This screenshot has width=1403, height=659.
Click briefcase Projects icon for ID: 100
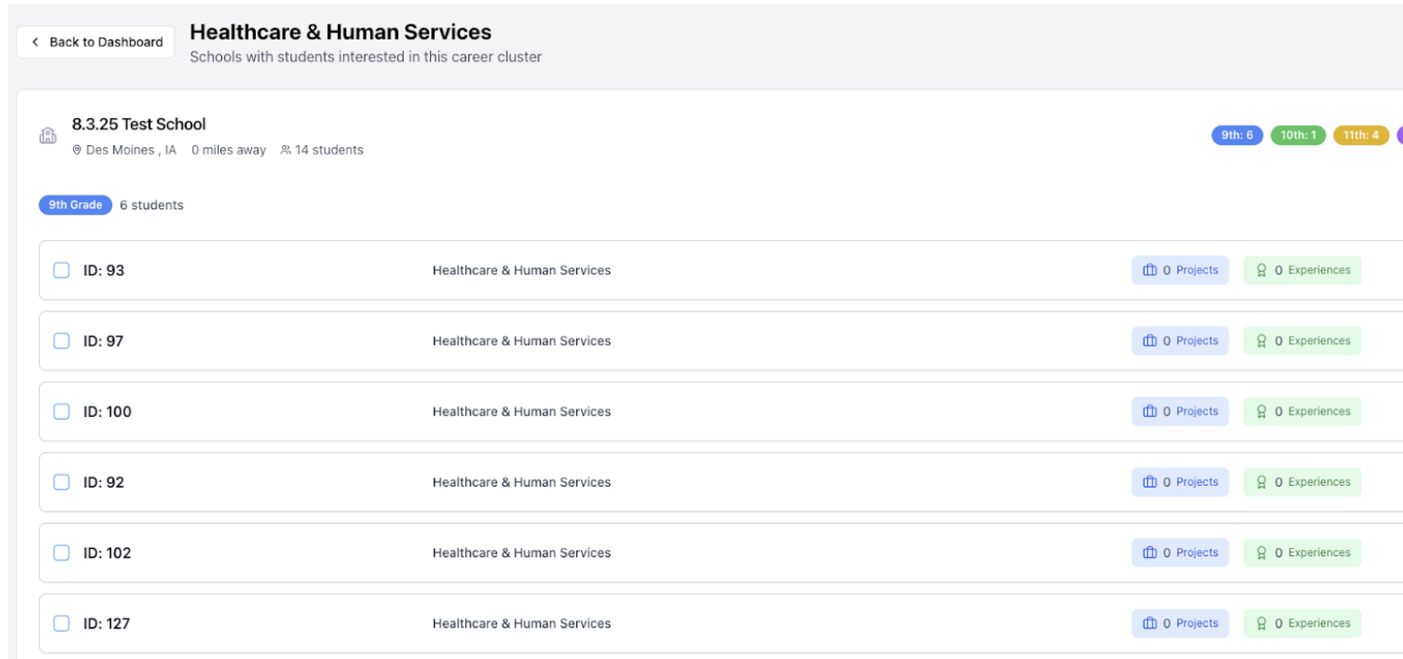pos(1150,412)
